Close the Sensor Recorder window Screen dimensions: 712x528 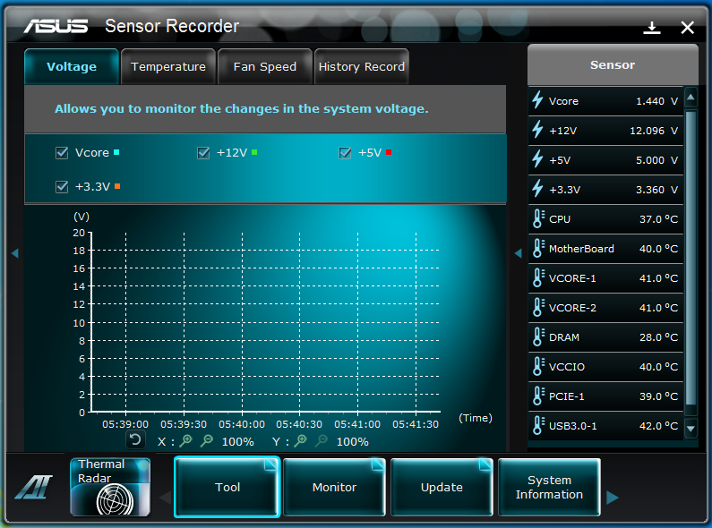pyautogui.click(x=688, y=28)
